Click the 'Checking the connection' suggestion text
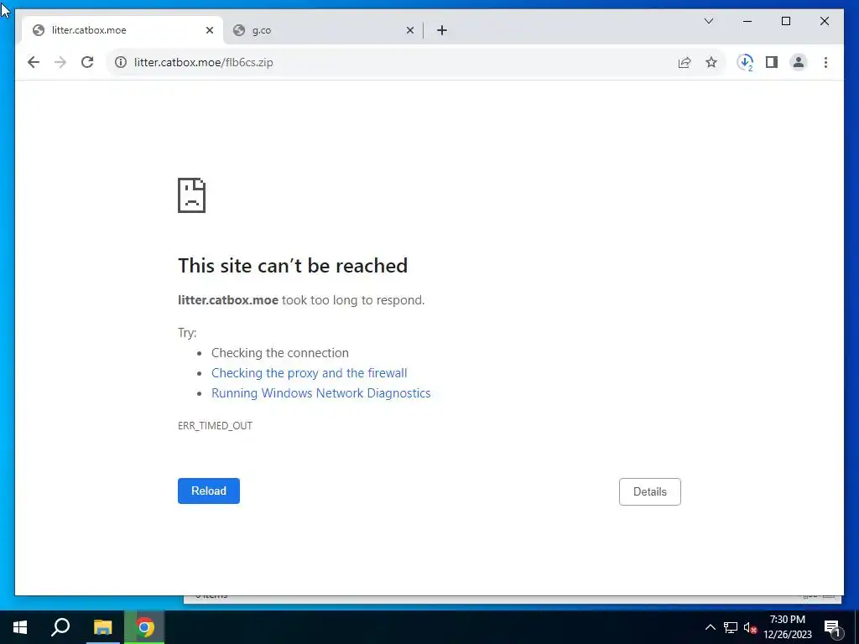Screen dimensions: 859x644 [x=280, y=353]
